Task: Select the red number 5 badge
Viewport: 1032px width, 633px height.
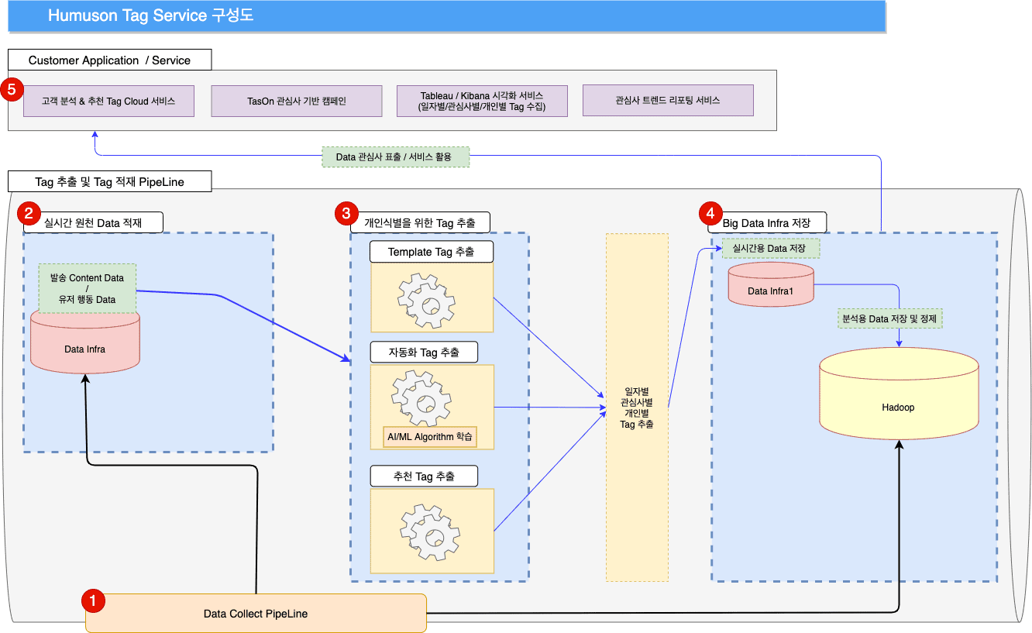Action: pyautogui.click(x=11, y=90)
